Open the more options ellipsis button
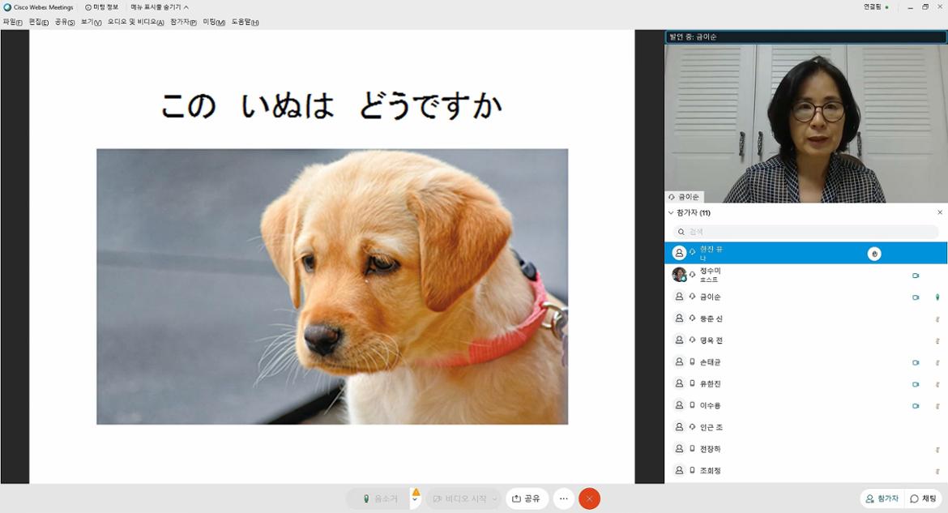Viewport: 948px width, 513px height. click(564, 499)
